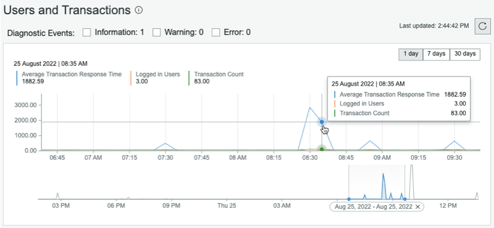Image resolution: width=494 pixels, height=228 pixels.
Task: Click the left handle of the range selector
Action: coord(349,199)
